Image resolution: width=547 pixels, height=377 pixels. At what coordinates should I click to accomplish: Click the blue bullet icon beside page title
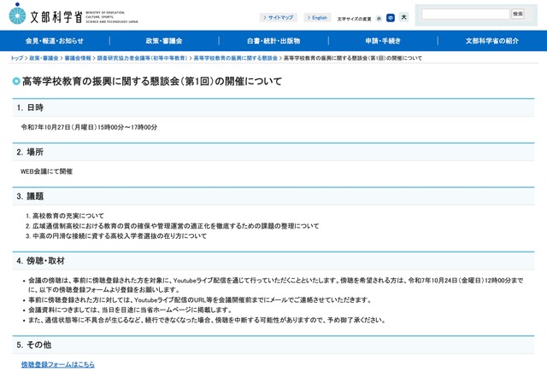point(16,81)
